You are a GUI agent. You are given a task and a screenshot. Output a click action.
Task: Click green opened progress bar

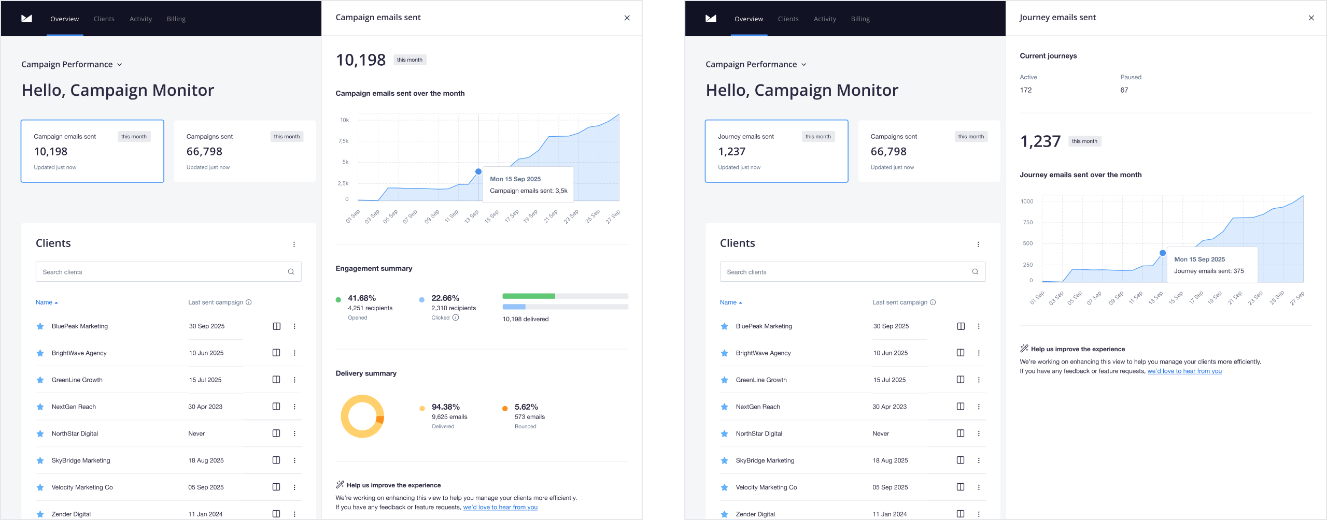pos(529,296)
